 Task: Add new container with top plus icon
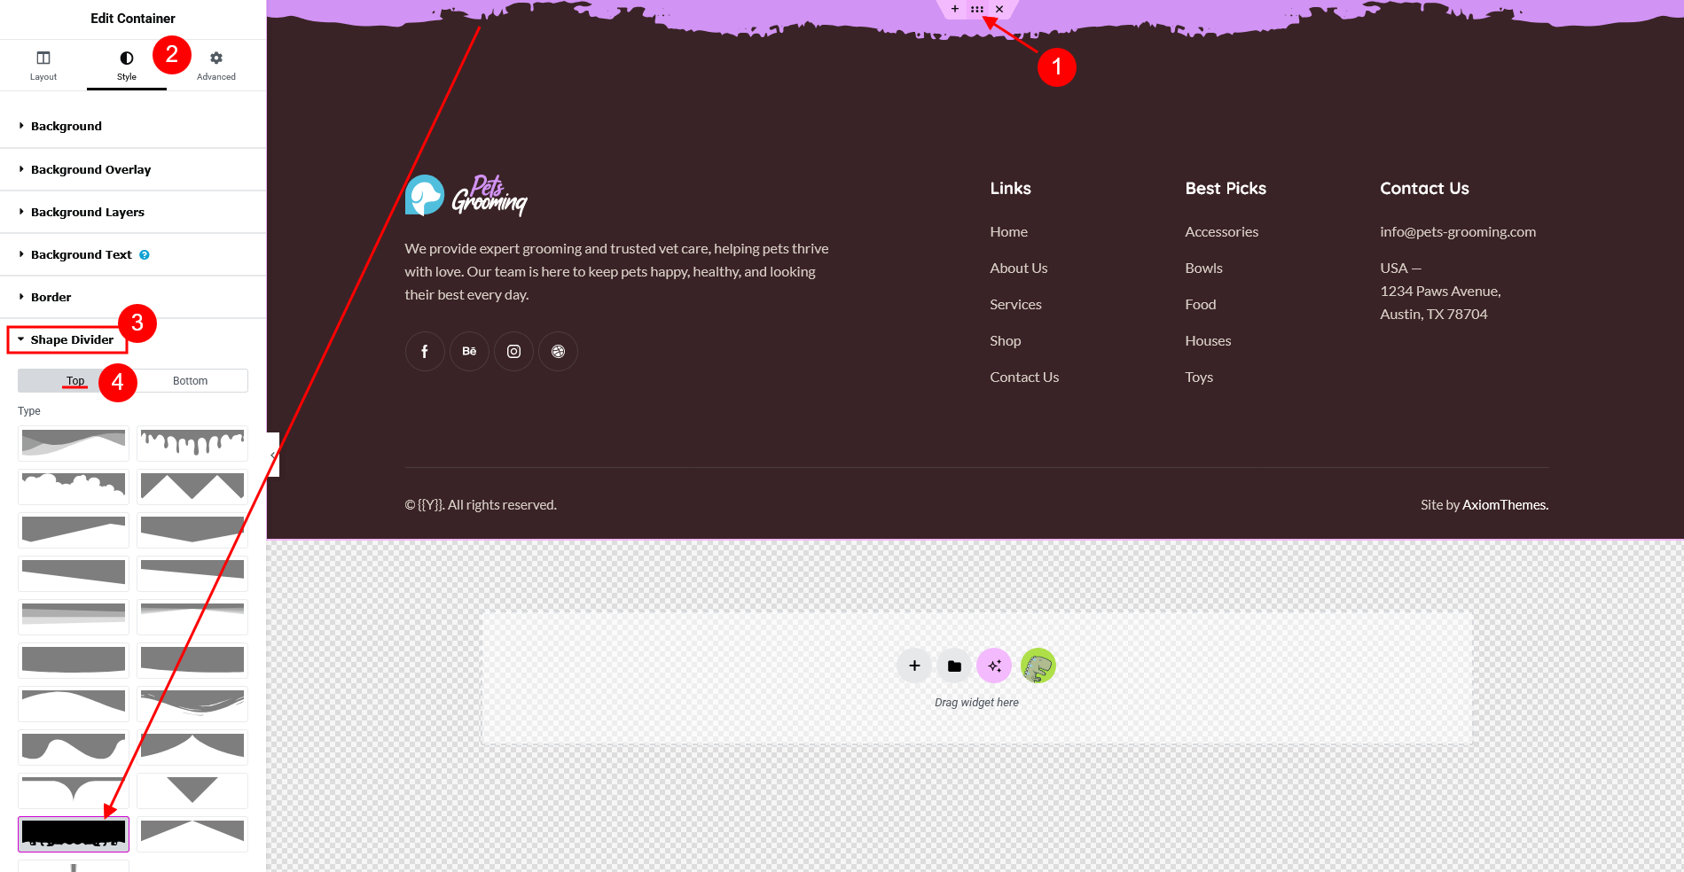tap(954, 9)
